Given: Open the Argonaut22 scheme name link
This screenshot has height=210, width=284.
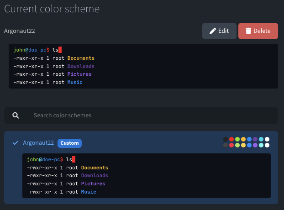Looking at the screenshot, I should point(38,143).
